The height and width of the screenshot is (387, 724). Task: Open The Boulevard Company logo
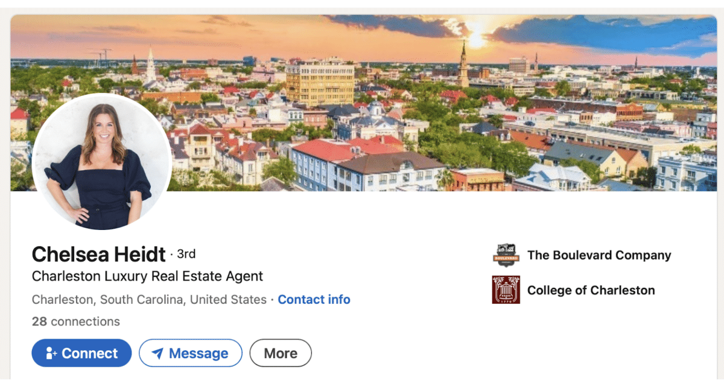tap(506, 255)
